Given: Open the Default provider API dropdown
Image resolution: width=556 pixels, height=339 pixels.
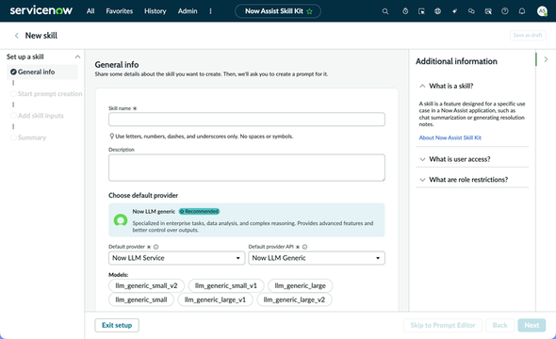Looking at the screenshot, I should tap(317, 258).
